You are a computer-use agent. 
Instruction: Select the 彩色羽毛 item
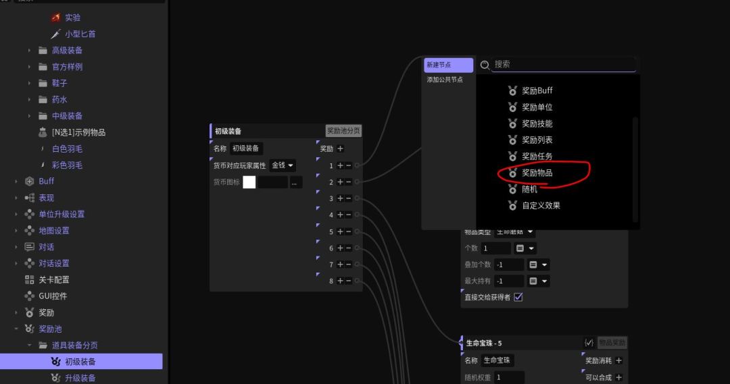(x=67, y=165)
